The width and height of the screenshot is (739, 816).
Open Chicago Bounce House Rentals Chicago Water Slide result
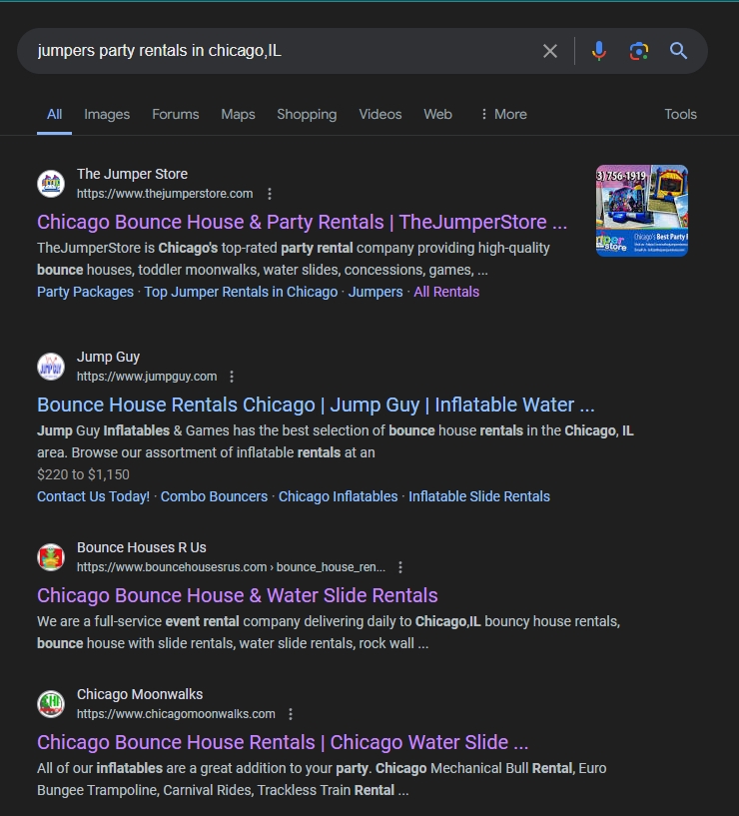click(283, 743)
